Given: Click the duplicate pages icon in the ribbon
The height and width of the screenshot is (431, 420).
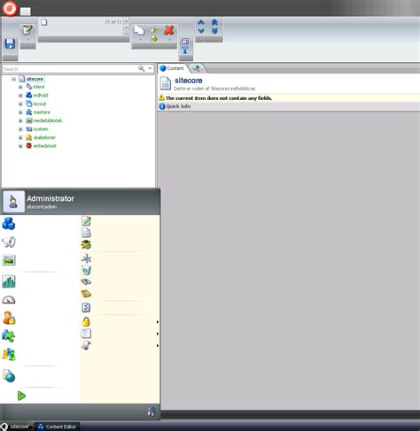Looking at the screenshot, I should (139, 30).
